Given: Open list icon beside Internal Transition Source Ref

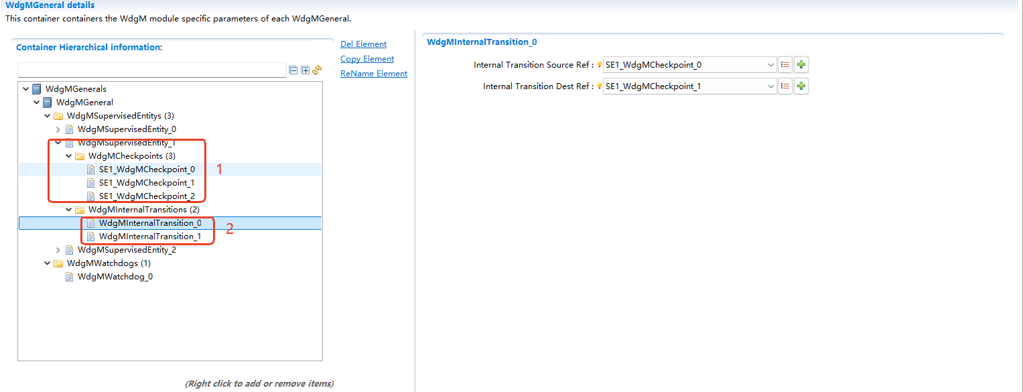Looking at the screenshot, I should [786, 65].
